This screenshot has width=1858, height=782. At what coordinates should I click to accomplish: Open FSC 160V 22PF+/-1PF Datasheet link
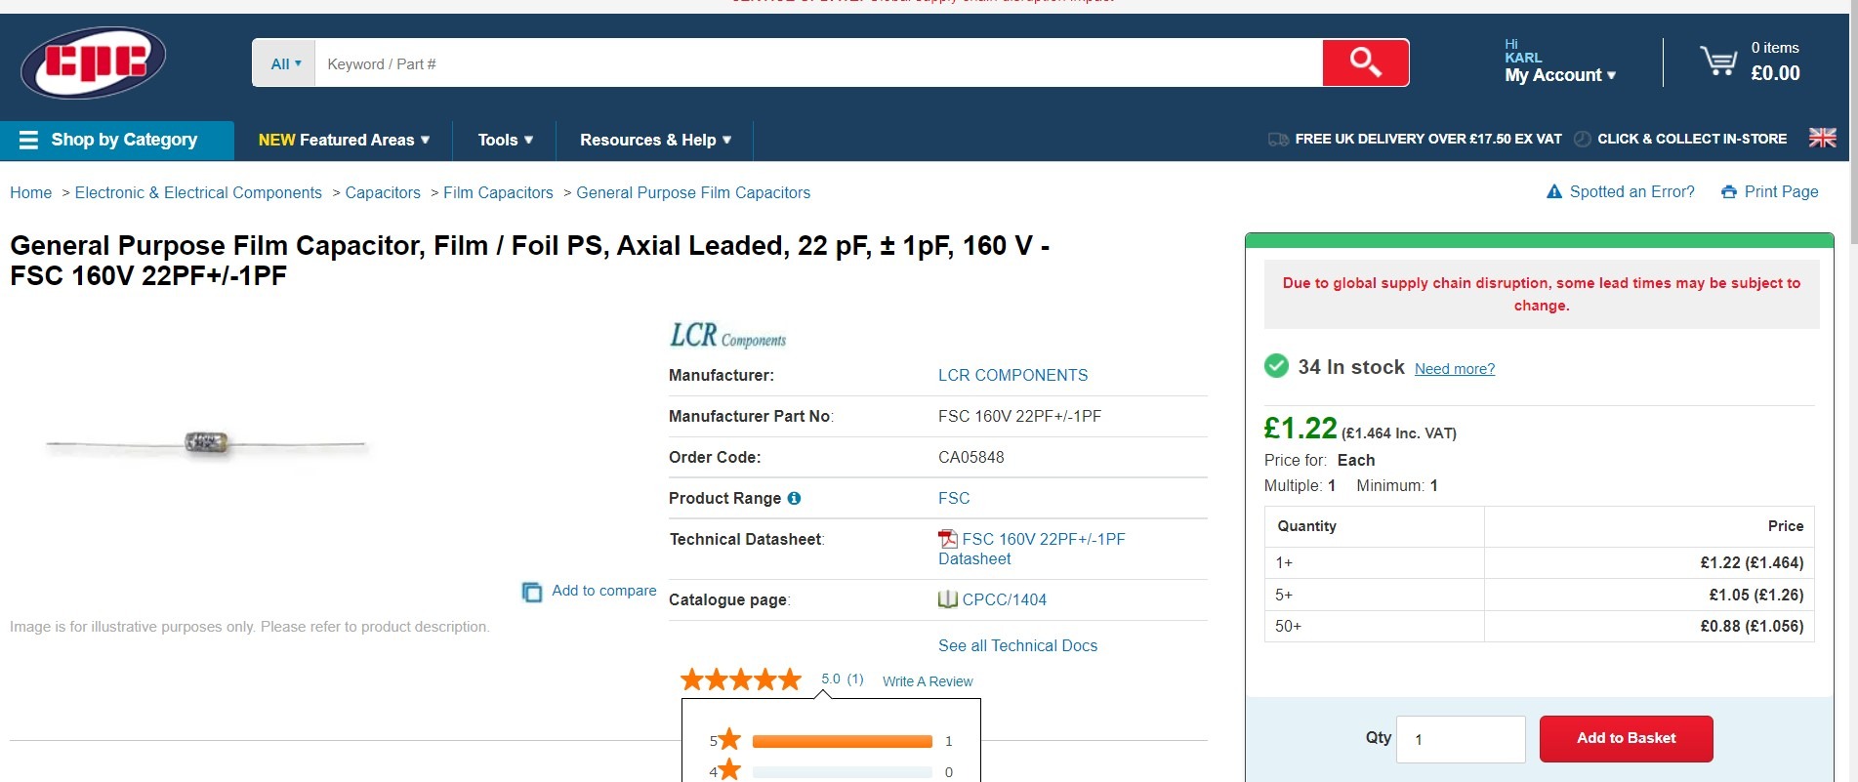pyautogui.click(x=1032, y=549)
